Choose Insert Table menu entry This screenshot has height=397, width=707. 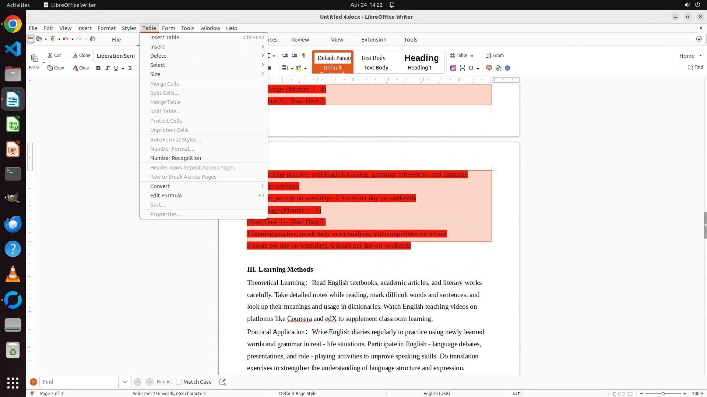(x=166, y=37)
